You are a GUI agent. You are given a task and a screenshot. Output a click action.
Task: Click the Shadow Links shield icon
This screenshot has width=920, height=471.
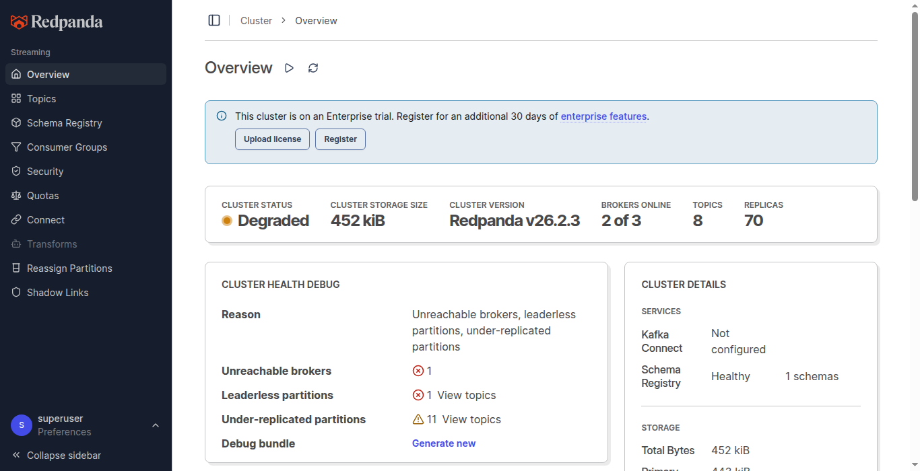(16, 293)
